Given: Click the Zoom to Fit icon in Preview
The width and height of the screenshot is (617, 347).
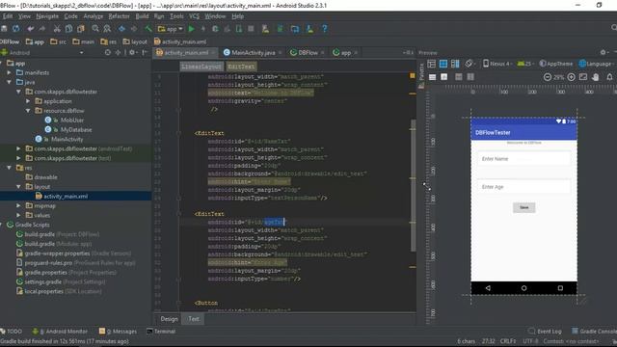Looking at the screenshot, I should [583, 77].
